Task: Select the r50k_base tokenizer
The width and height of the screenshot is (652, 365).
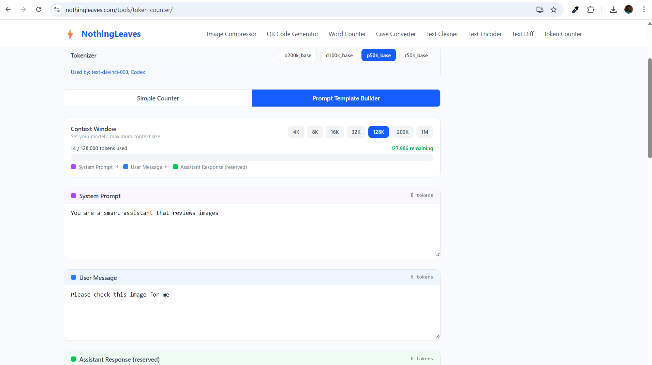Action: pos(416,55)
